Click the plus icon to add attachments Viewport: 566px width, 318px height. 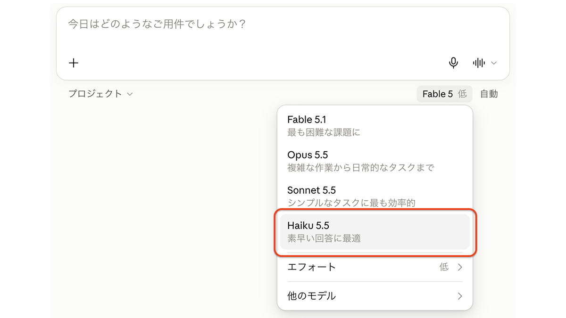point(74,63)
